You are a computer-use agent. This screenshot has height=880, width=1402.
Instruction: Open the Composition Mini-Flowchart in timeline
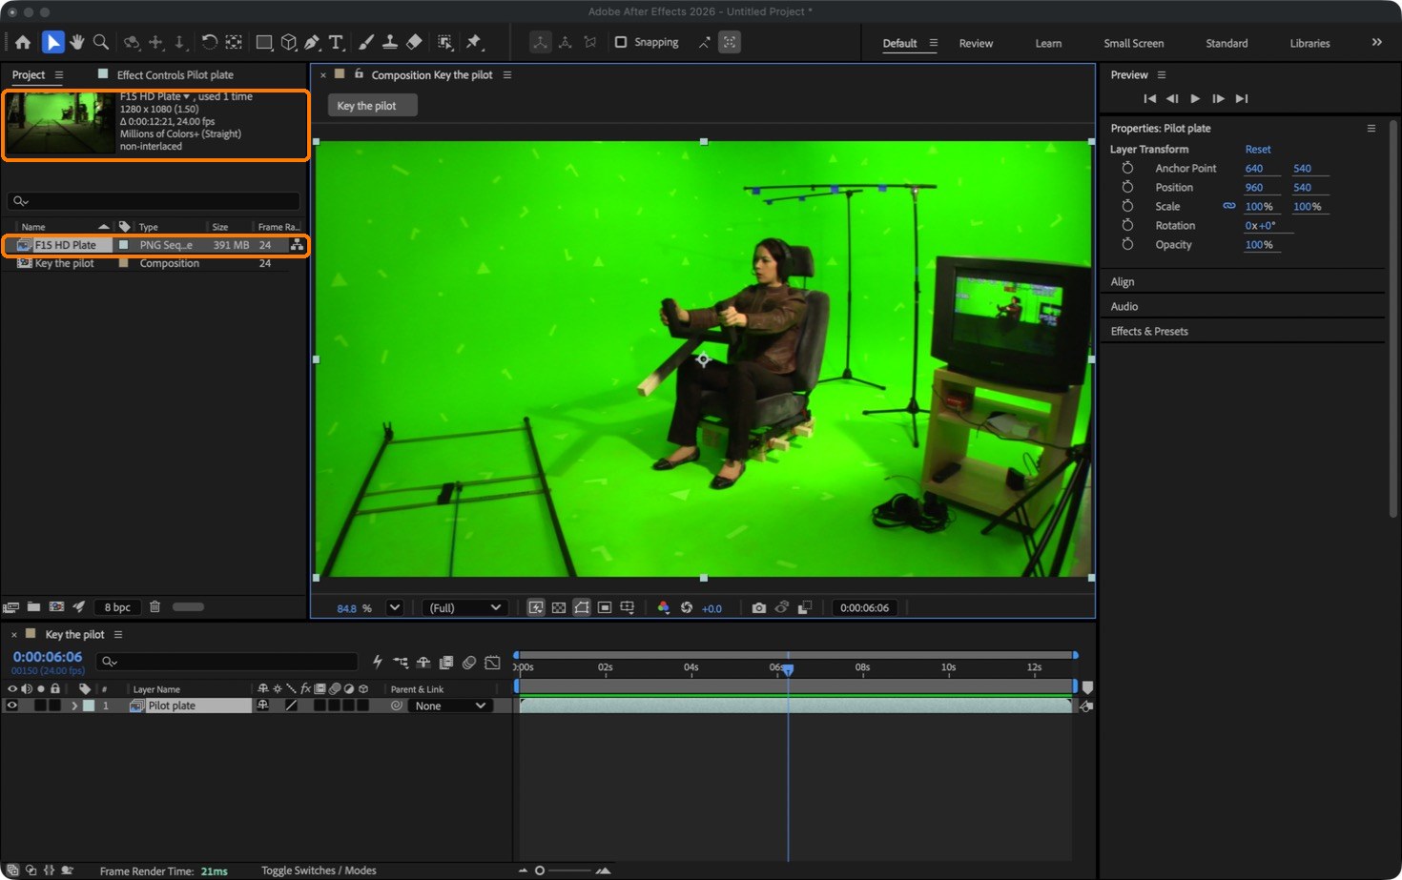(x=400, y=662)
